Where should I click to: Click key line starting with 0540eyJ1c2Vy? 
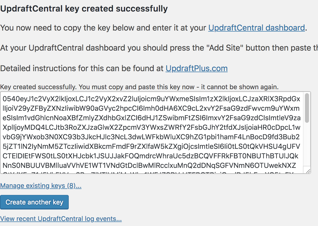click(151, 99)
